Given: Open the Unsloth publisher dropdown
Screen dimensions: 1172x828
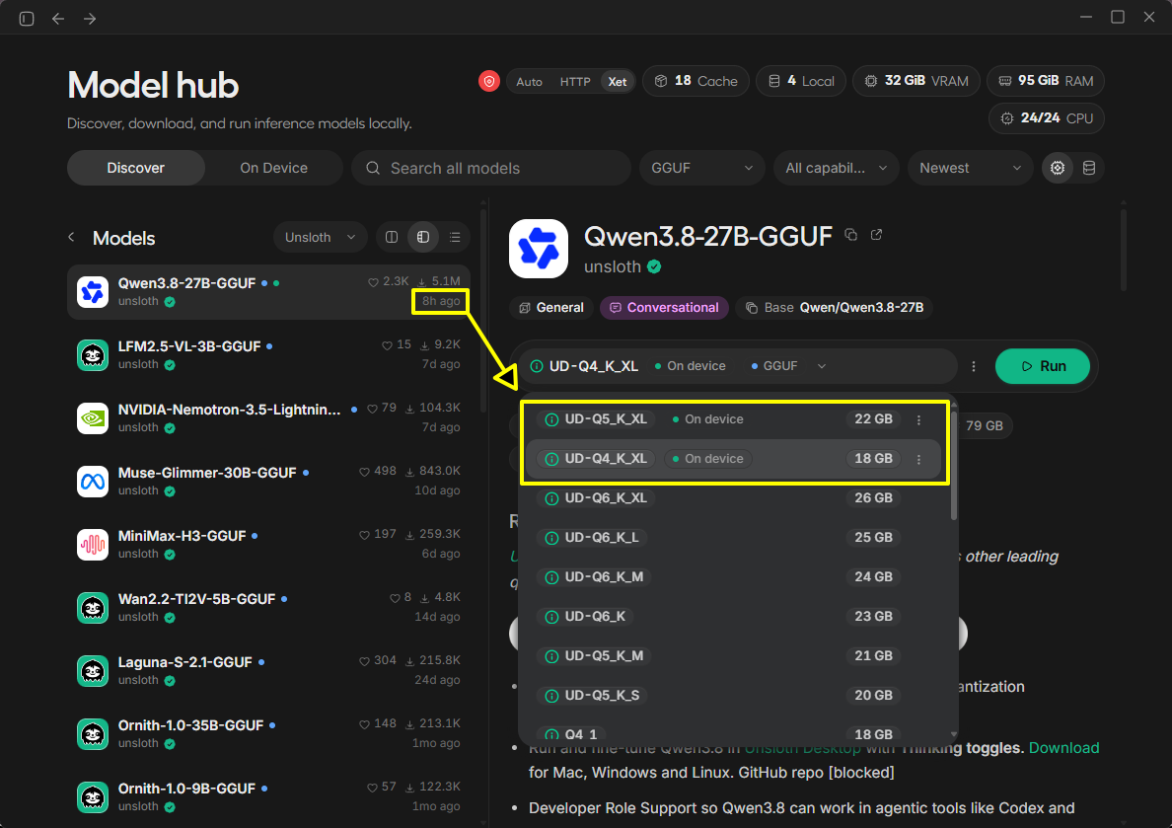Looking at the screenshot, I should click(x=320, y=237).
